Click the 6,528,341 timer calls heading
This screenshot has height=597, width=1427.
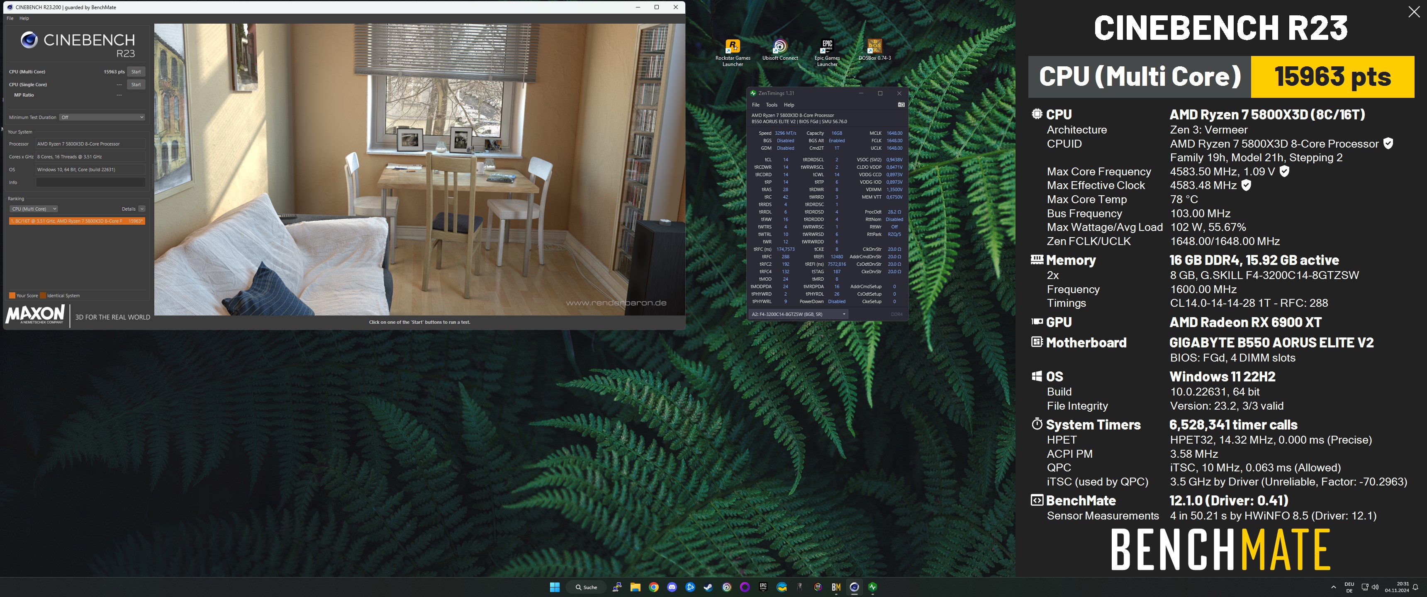click(1233, 425)
